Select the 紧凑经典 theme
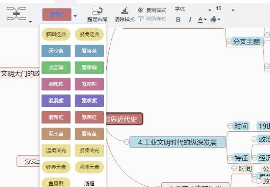Image resolution: width=270 pixels, height=187 pixels. pos(89,35)
